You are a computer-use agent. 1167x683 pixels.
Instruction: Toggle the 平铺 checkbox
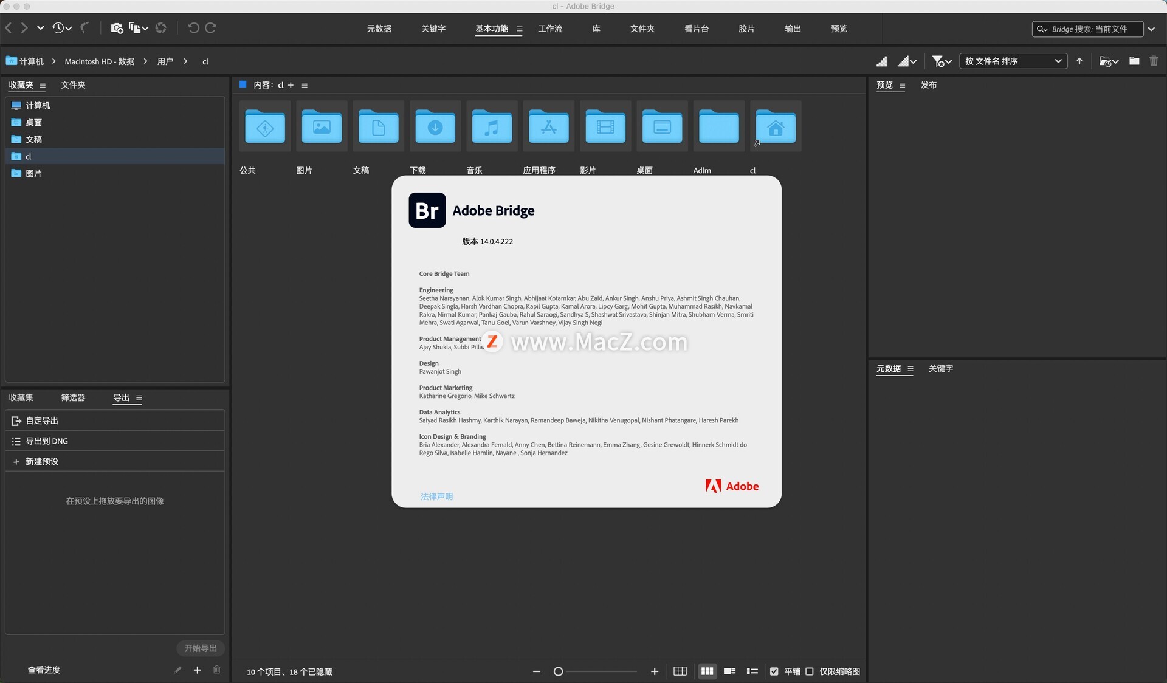pos(774,671)
